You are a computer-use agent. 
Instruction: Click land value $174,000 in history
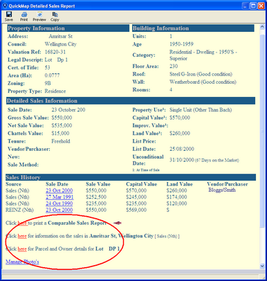point(176,197)
